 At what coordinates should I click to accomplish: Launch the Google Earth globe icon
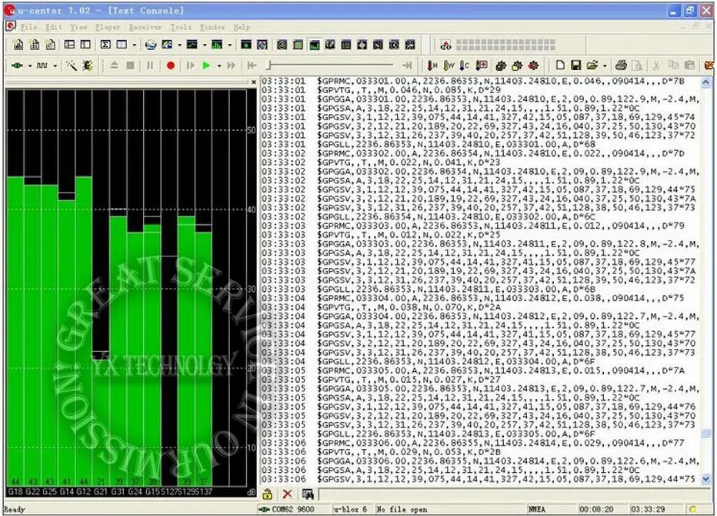151,45
